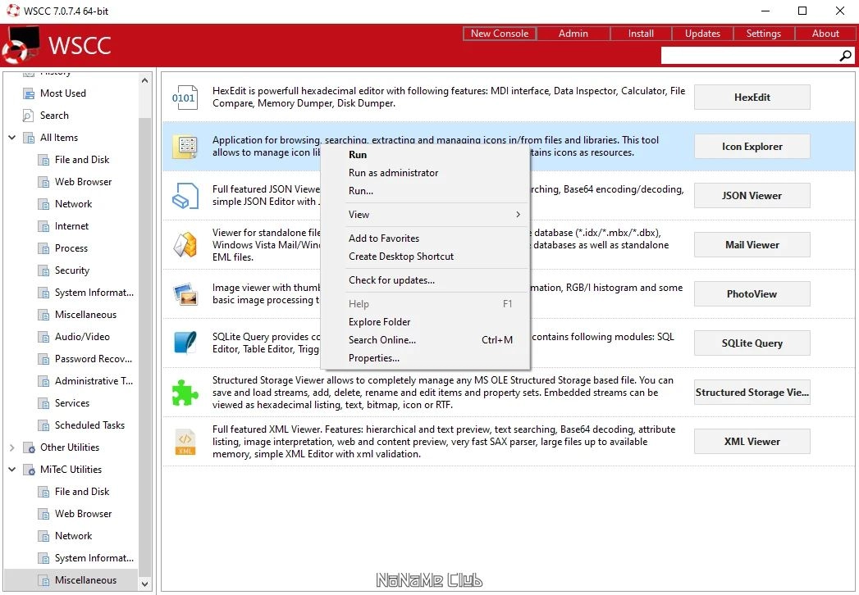Screen dimensions: 859x595
Task: Click the Internet category icon
Action: [43, 226]
